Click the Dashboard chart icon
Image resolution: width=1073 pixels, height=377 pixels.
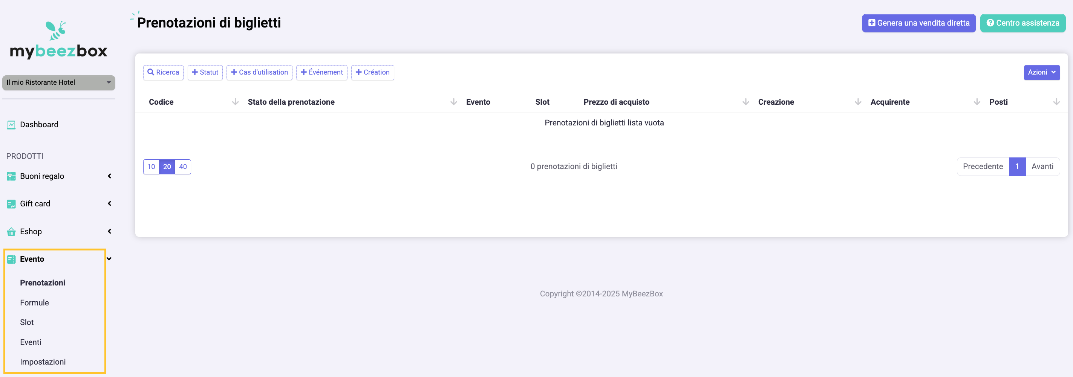coord(11,125)
